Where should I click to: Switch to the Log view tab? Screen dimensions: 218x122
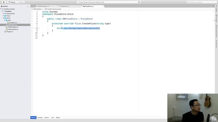[x=52, y=118]
